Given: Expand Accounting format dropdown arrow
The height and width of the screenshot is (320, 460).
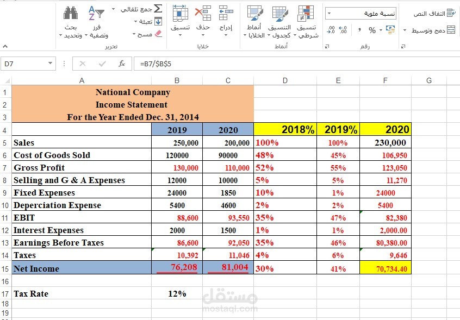Looking at the screenshot, I should [x=381, y=30].
